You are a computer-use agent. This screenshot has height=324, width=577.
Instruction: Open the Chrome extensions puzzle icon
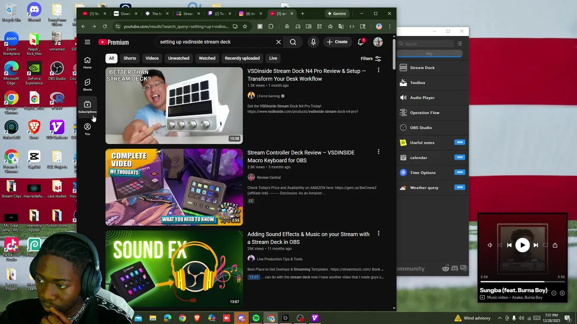pos(271,27)
